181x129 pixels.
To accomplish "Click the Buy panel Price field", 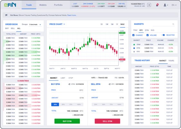I will (x=67, y=90).
